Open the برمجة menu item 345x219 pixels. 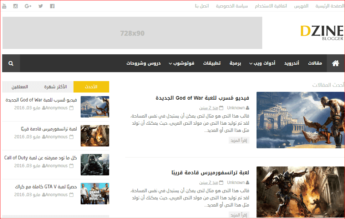click(235, 64)
